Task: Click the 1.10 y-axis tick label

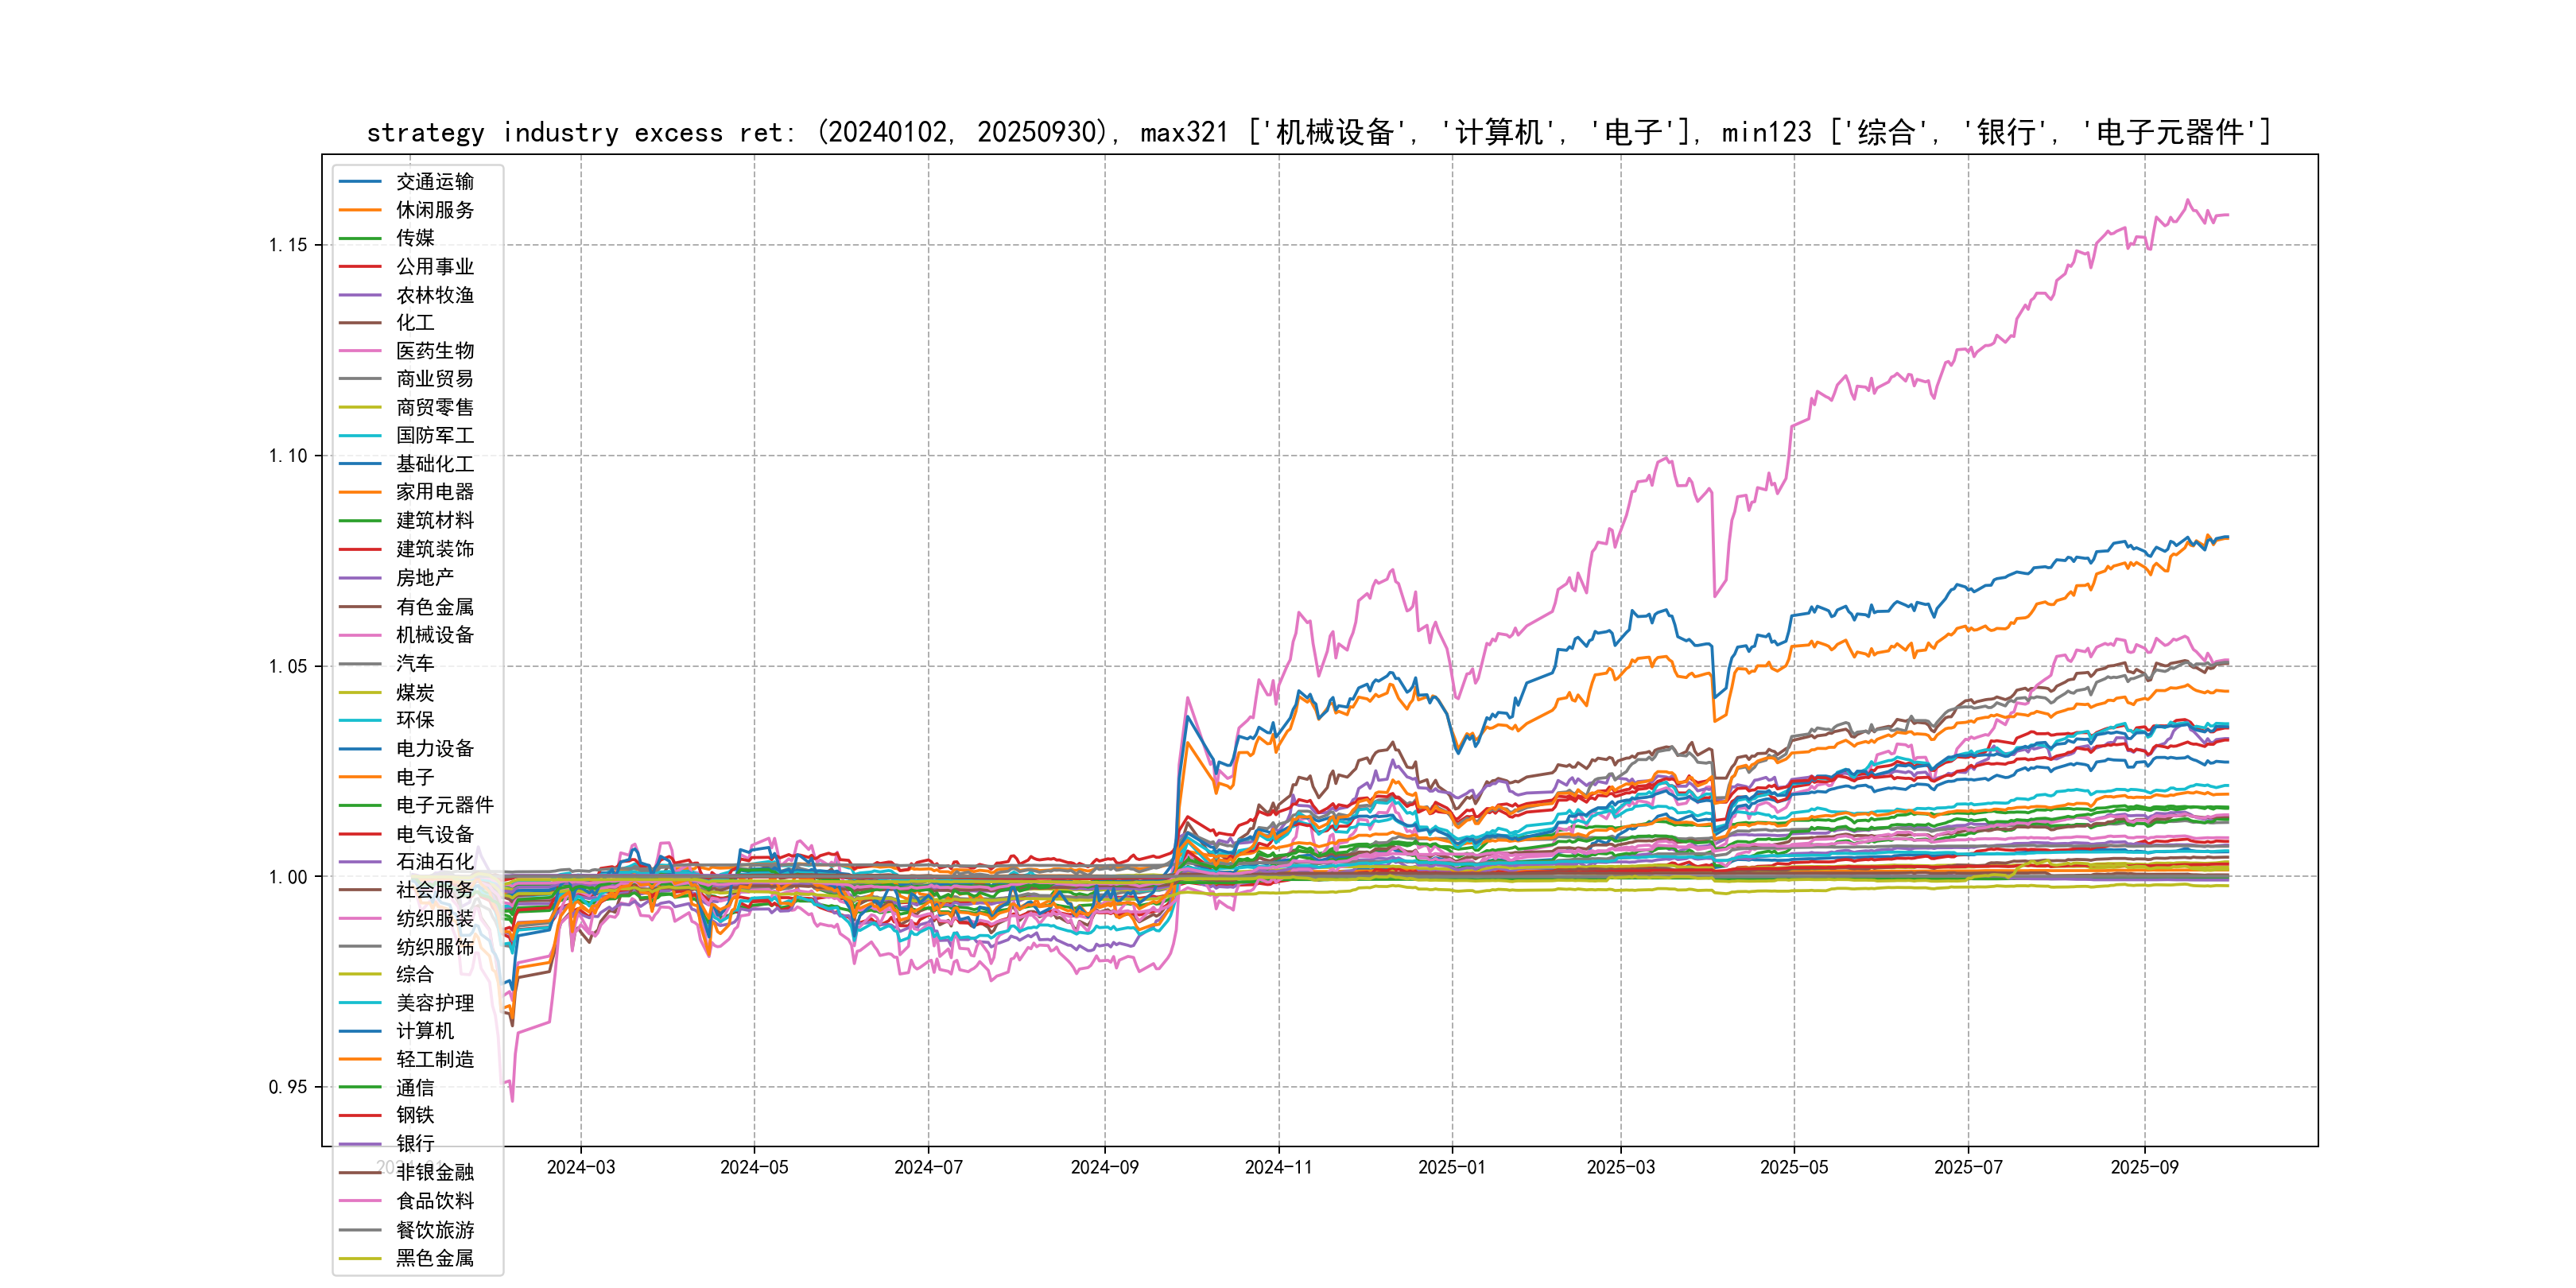Action: [x=287, y=456]
